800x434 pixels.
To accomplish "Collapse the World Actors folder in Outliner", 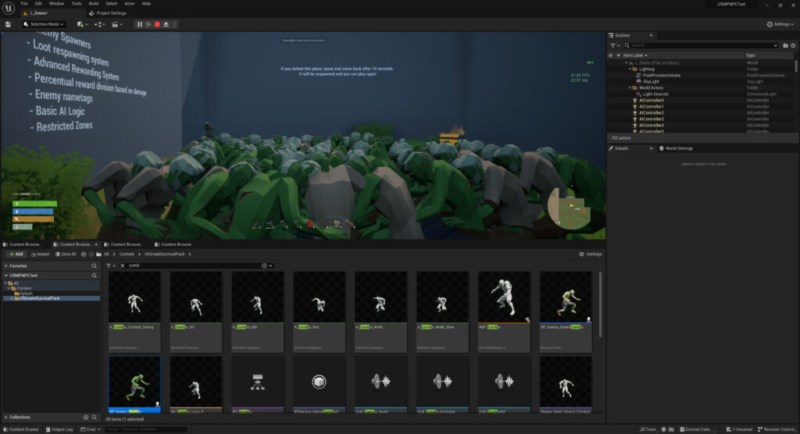I will click(630, 87).
